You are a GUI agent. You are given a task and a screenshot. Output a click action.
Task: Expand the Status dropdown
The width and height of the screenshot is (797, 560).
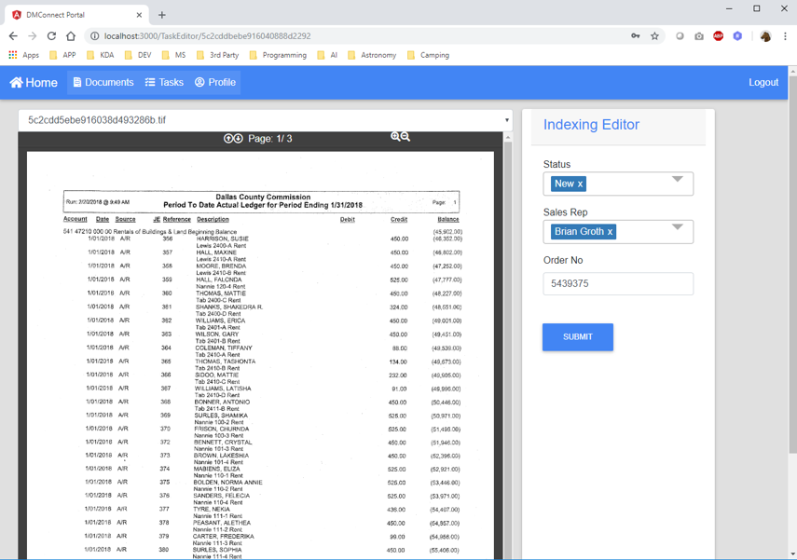click(678, 179)
